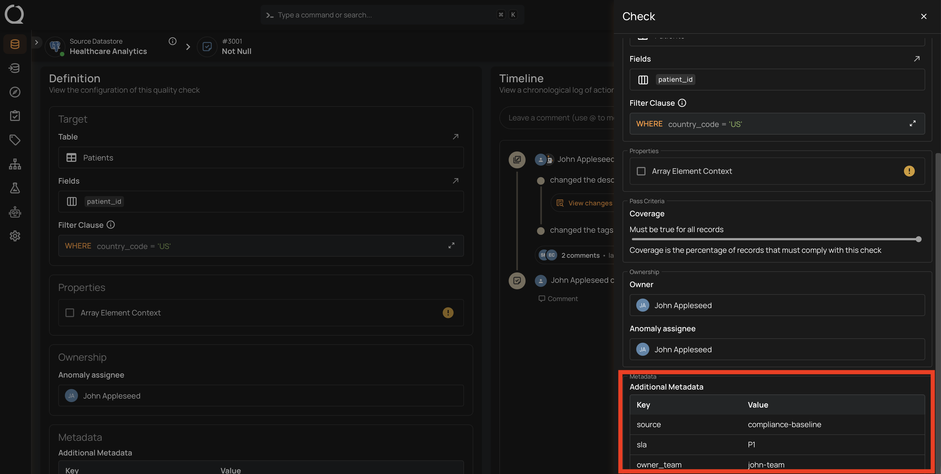Click View changes in Timeline
The height and width of the screenshot is (474, 941).
584,203
